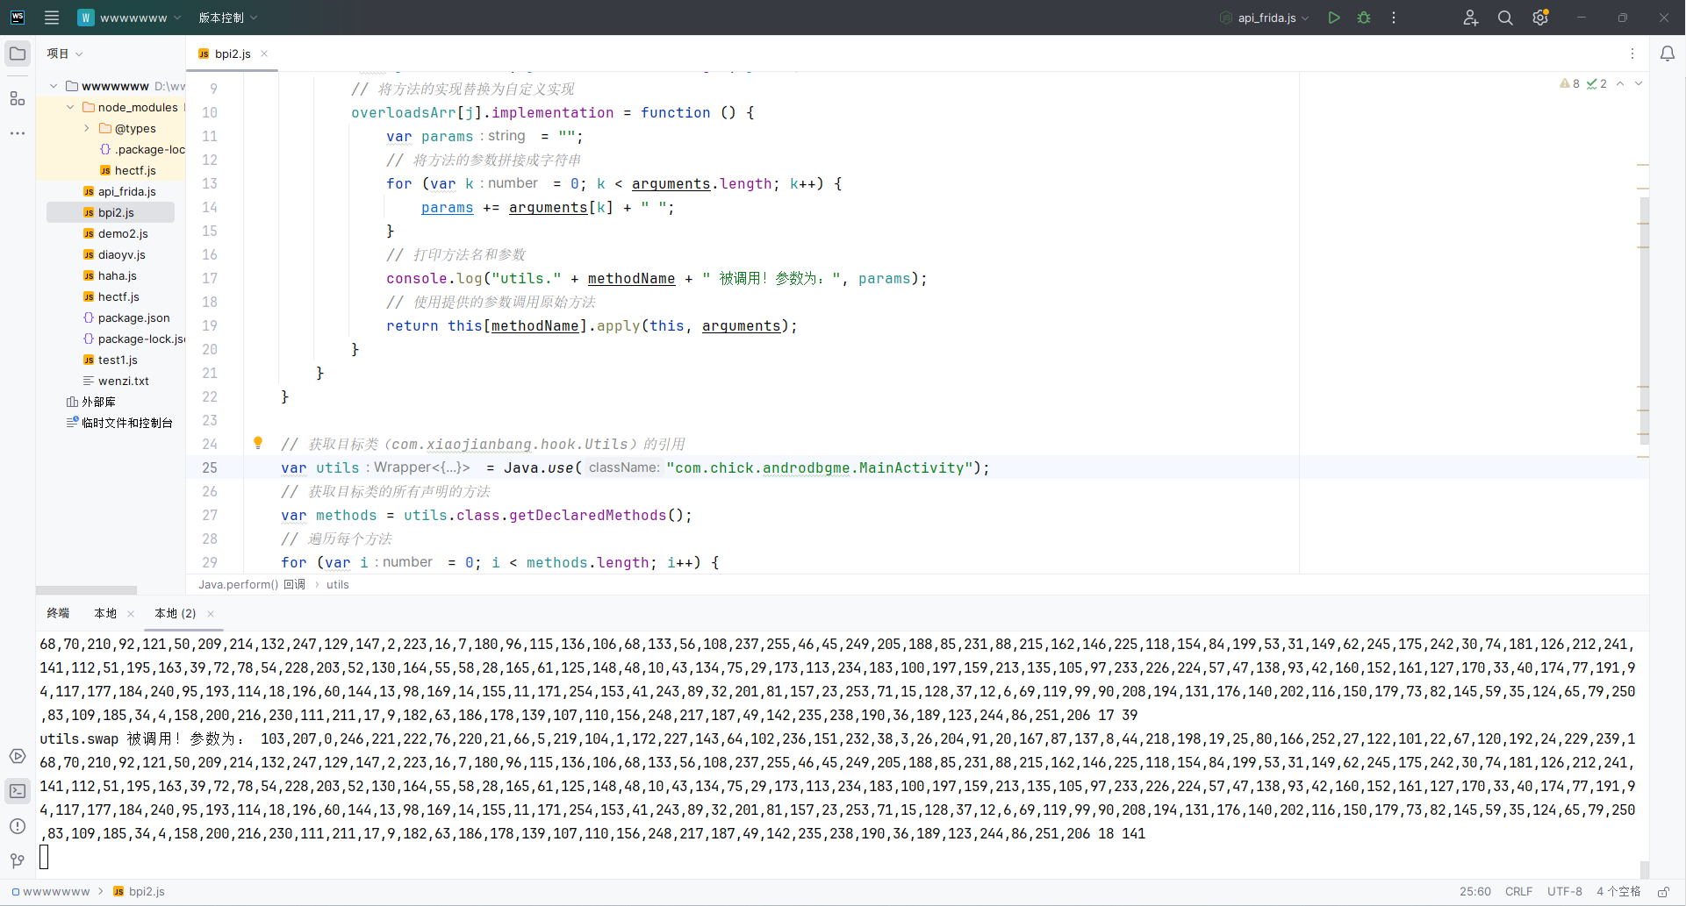This screenshot has height=906, width=1686.
Task: Click wwwwwww in navigation bar
Action: click(56, 891)
